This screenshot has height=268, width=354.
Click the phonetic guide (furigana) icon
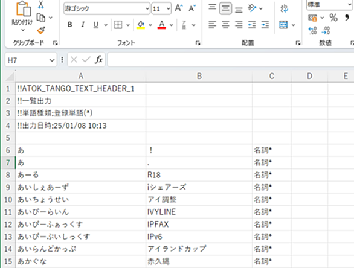coord(184,25)
